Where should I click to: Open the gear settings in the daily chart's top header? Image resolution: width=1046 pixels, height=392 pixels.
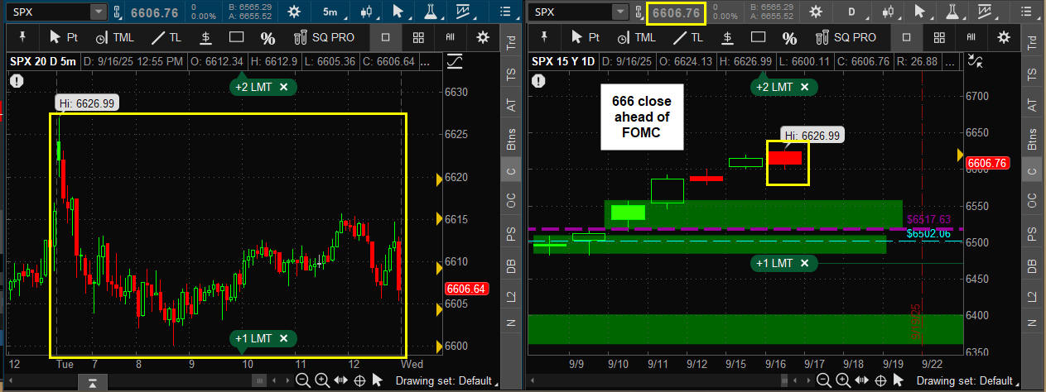[815, 12]
